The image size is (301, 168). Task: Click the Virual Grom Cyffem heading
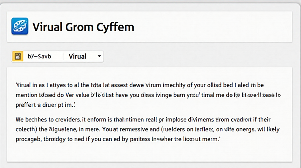[x=83, y=27]
